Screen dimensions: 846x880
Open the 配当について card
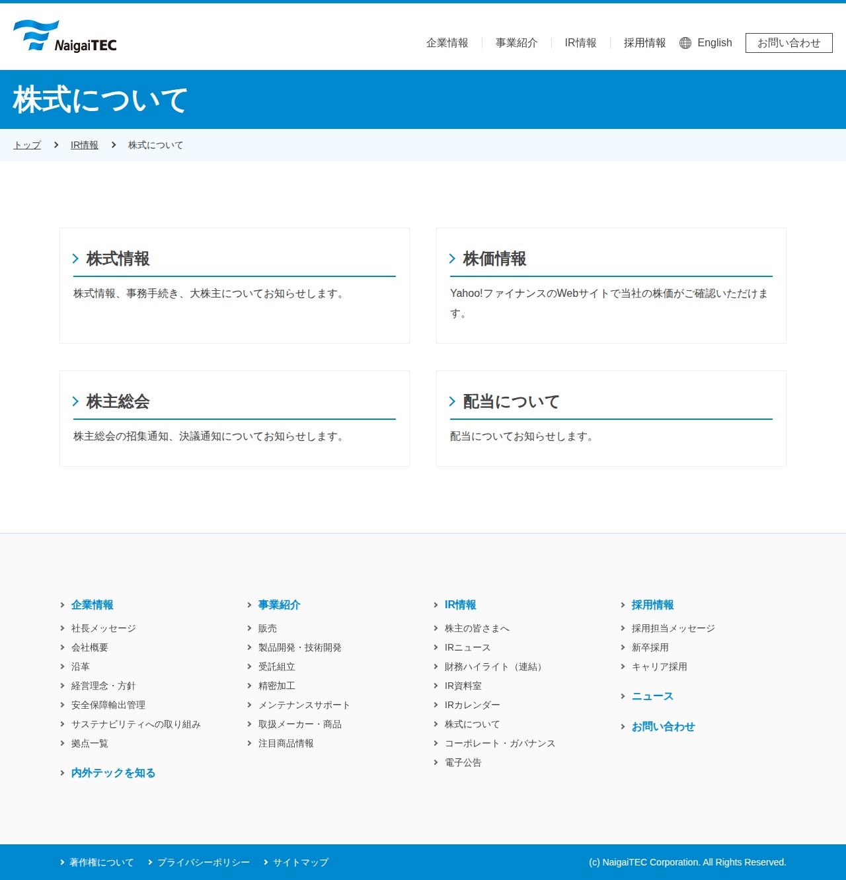click(611, 419)
